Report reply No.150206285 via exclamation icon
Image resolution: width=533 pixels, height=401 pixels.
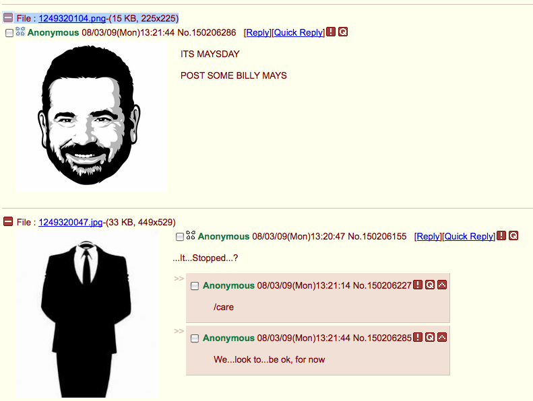(418, 337)
